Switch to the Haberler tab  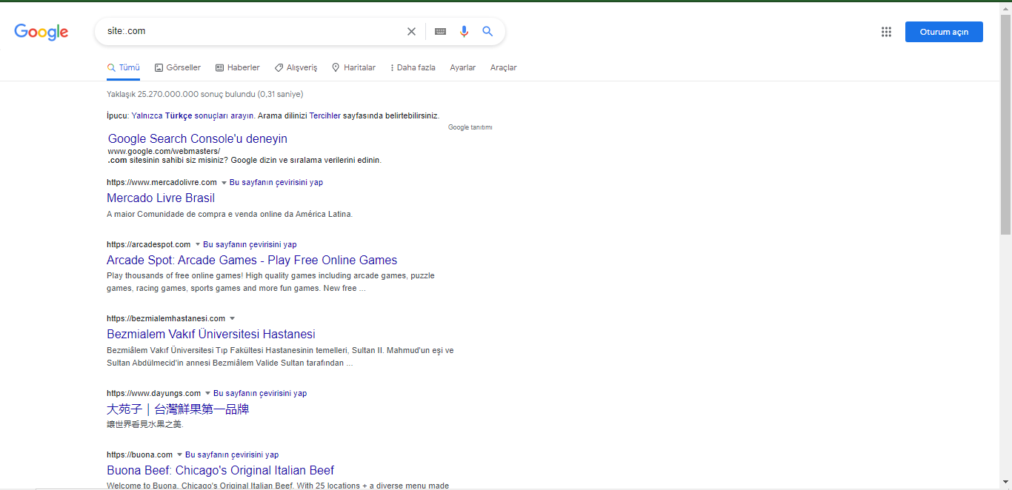238,67
